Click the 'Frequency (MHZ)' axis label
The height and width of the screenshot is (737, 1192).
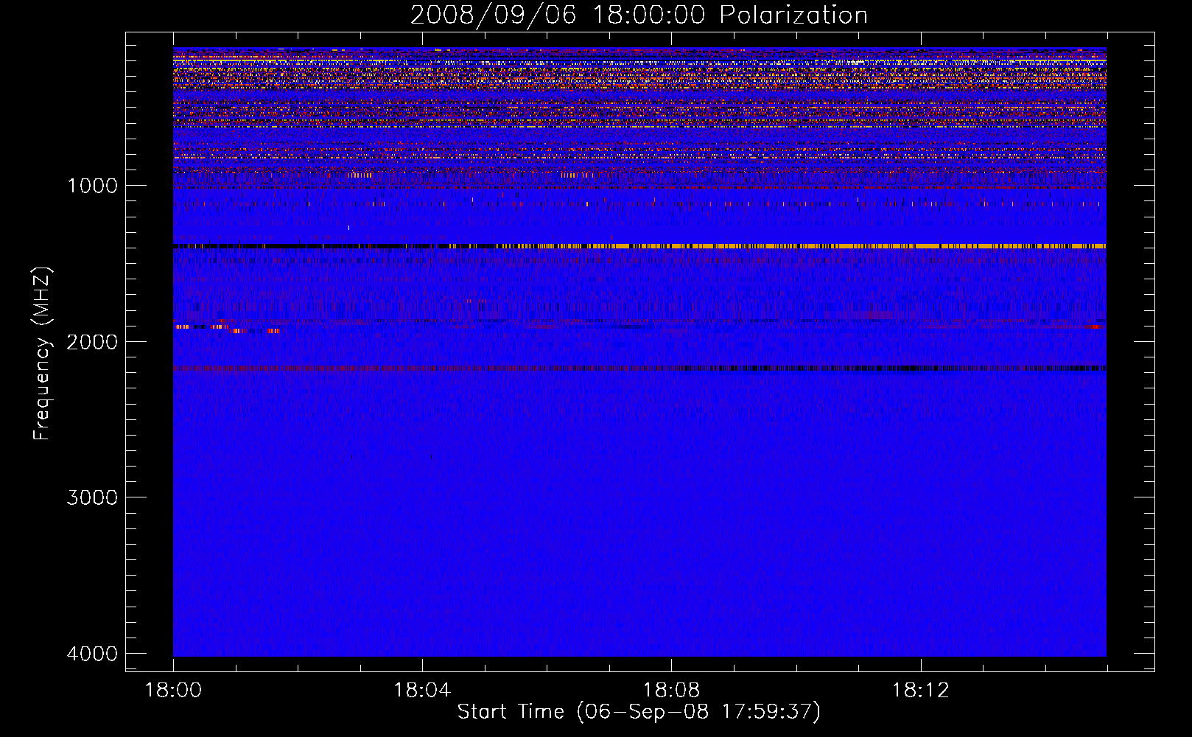(x=42, y=354)
